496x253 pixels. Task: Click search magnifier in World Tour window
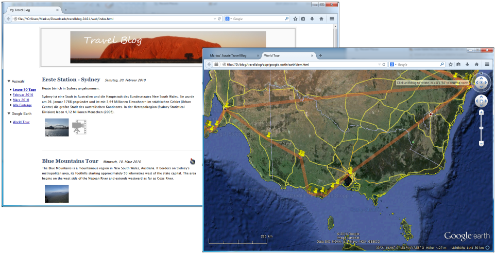[x=442, y=64]
